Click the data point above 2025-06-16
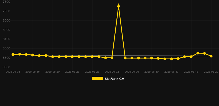The width and height of the screenshot is (219, 106). (x=191, y=57)
